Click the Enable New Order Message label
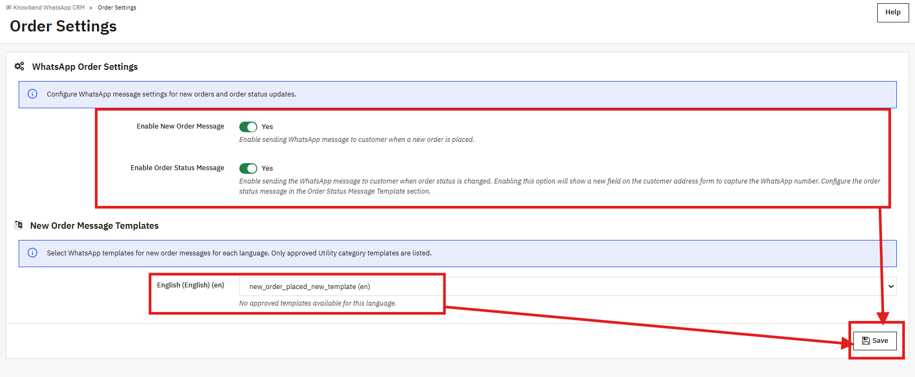Viewport: 915px width, 377px height. click(180, 126)
